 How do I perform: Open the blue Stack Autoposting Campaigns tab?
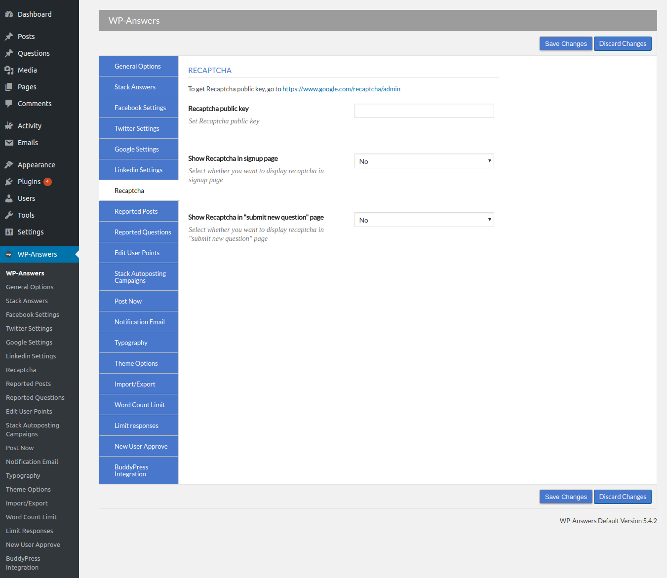pos(139,277)
